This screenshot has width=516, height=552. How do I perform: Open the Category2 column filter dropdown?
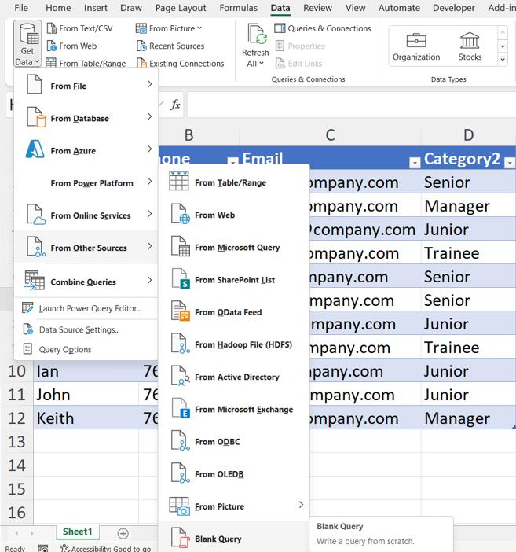[509, 162]
